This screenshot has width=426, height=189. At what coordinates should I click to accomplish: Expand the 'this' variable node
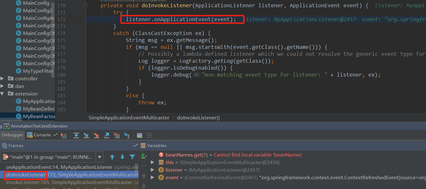(153, 162)
